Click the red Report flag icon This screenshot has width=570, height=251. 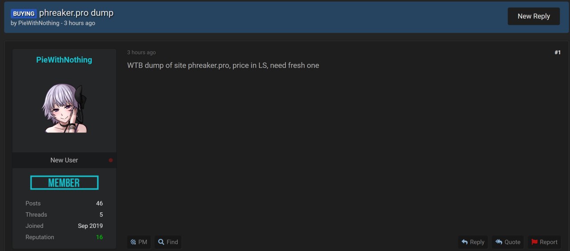click(534, 242)
